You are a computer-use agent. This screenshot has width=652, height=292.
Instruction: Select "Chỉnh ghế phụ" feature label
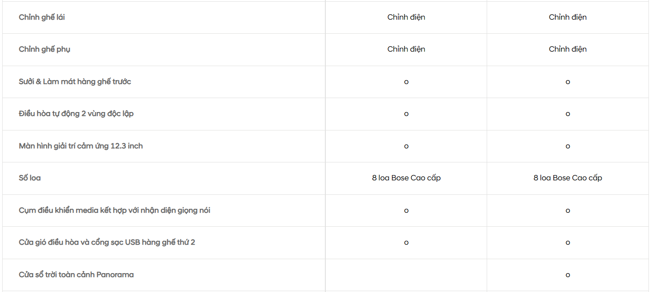coord(44,49)
